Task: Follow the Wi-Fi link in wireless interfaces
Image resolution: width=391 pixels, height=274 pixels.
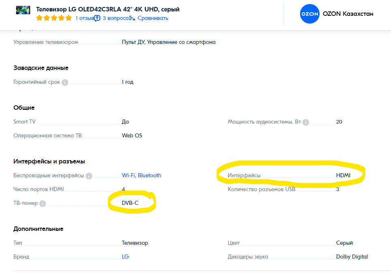Action: (128, 176)
